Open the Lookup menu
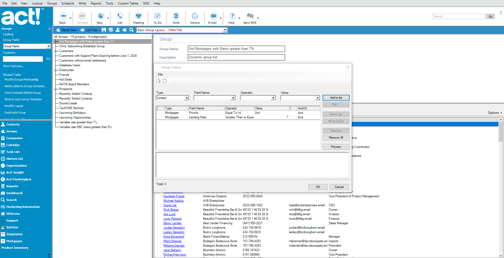The height and width of the screenshot is (258, 504). (37, 3)
